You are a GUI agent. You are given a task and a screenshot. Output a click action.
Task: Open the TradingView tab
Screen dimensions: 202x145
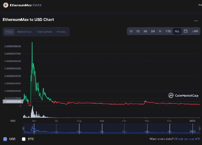click(x=44, y=32)
